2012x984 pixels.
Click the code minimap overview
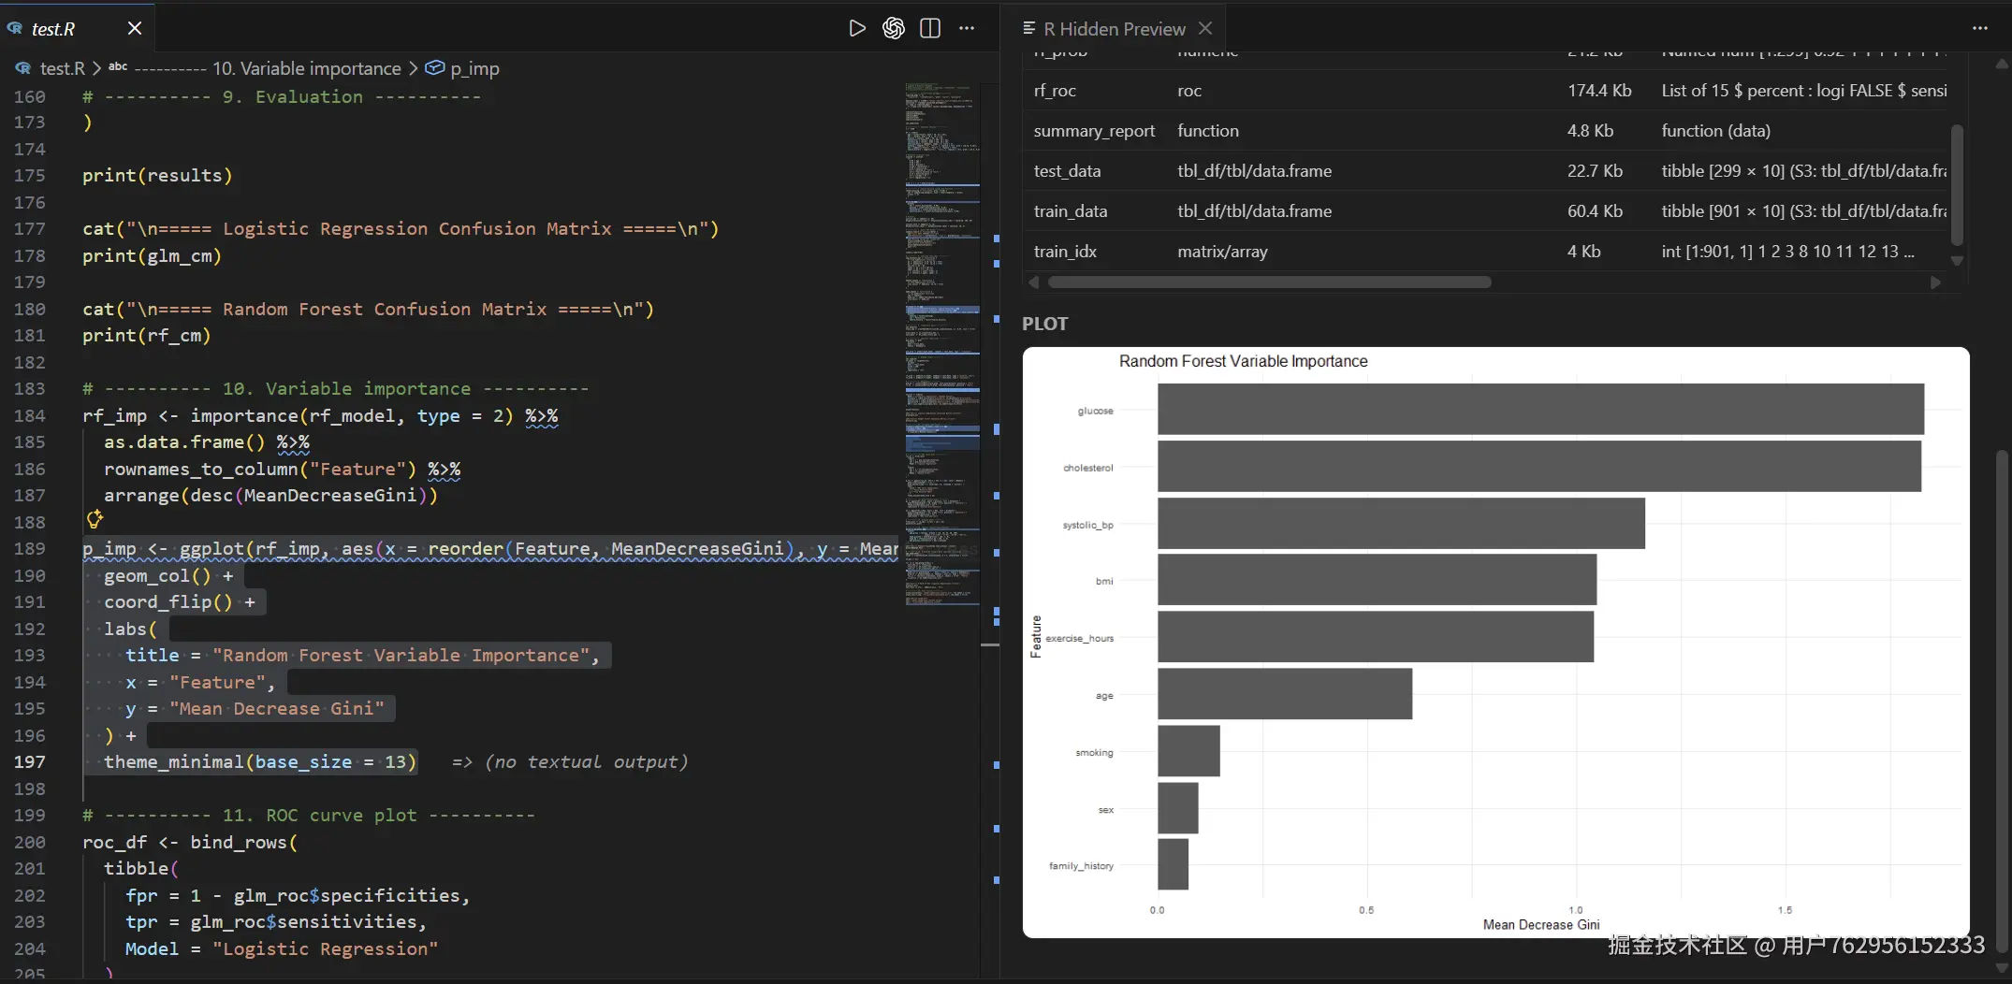coord(941,346)
